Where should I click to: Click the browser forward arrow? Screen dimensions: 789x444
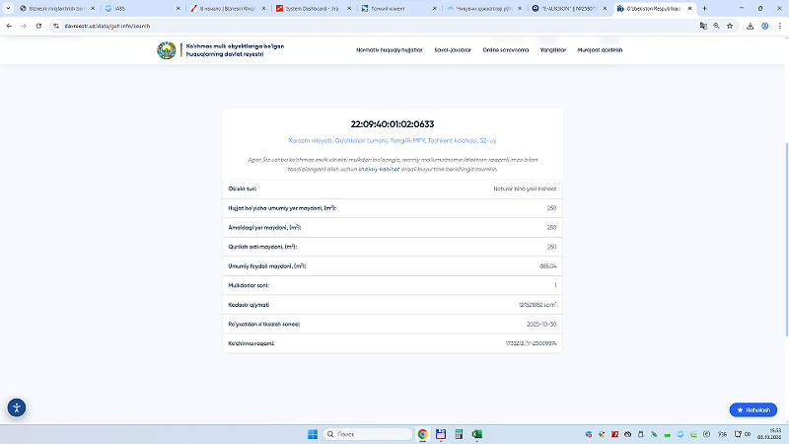[24, 26]
